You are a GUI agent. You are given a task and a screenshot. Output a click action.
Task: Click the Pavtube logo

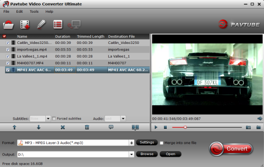coord(239,24)
